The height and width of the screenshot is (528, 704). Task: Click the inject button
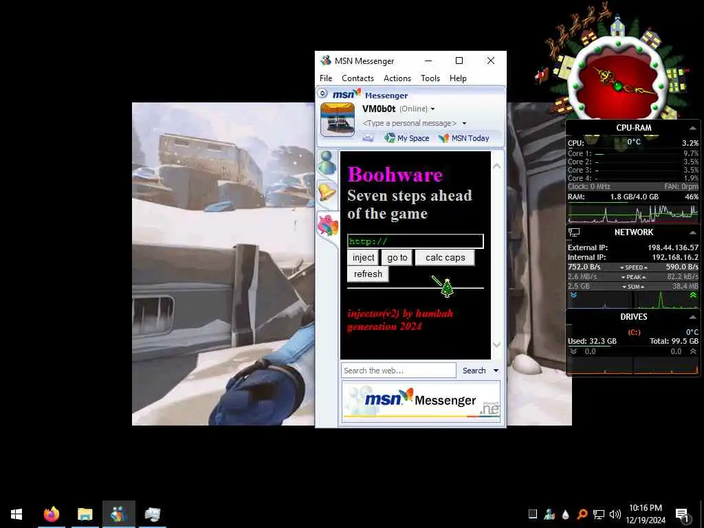(x=363, y=258)
